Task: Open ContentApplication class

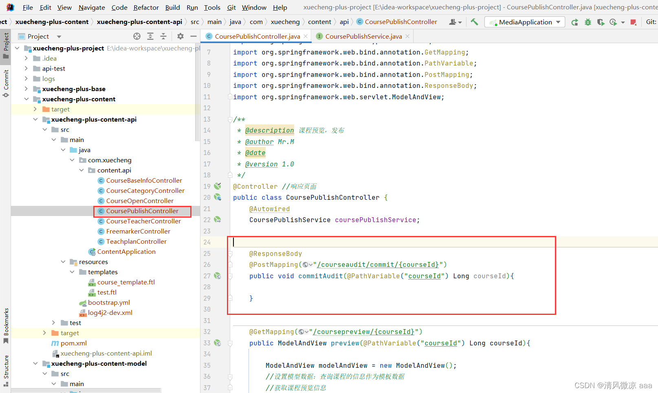Action: (x=126, y=251)
